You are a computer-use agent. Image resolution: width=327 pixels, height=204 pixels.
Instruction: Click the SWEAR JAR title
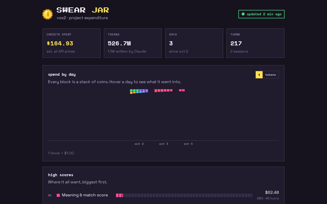pos(83,10)
